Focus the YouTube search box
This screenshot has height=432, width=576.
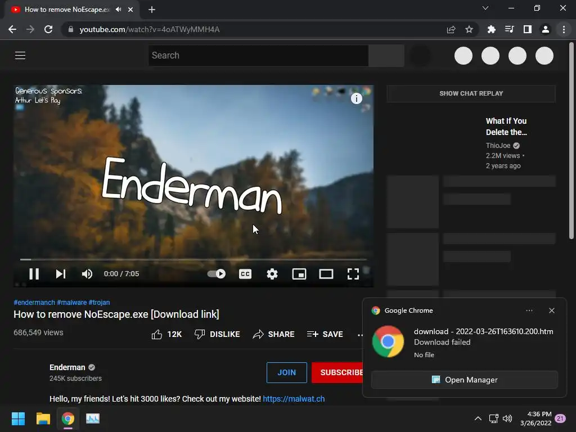pyautogui.click(x=258, y=56)
